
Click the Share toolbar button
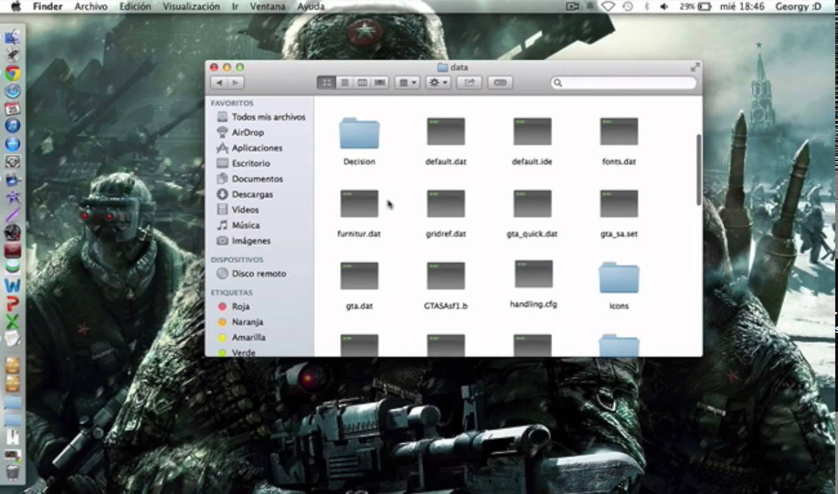[470, 82]
